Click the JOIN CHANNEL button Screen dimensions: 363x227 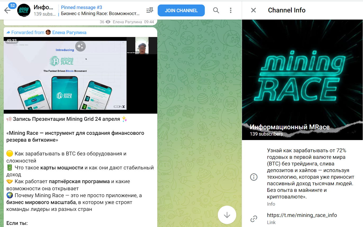(x=181, y=11)
